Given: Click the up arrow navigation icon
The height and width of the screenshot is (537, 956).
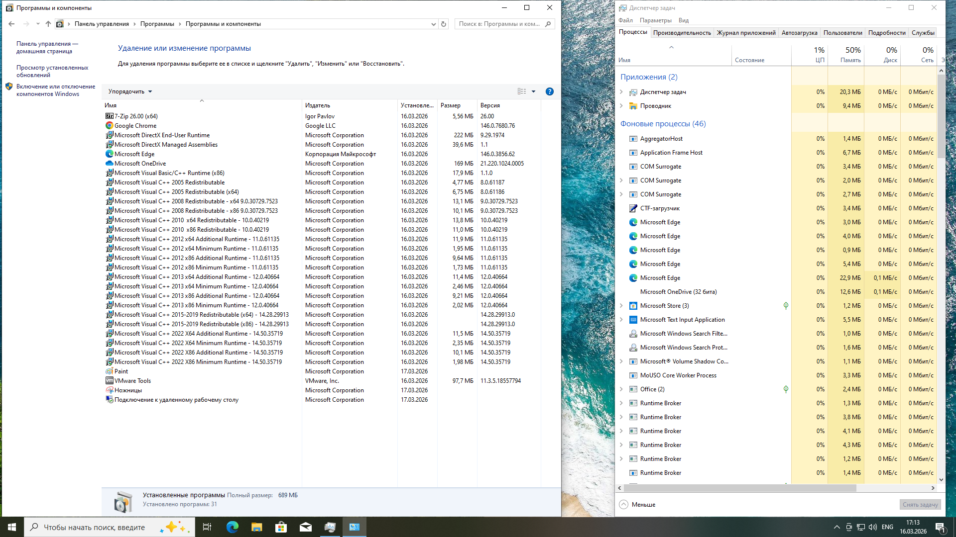Looking at the screenshot, I should click(x=48, y=24).
